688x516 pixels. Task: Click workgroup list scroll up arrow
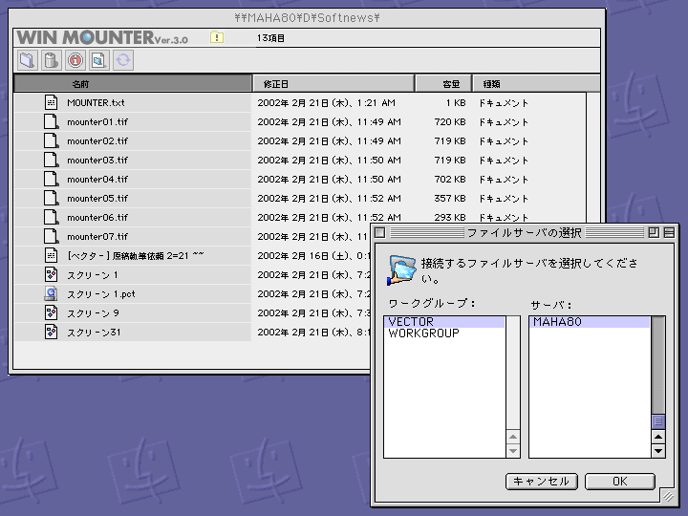point(513,437)
